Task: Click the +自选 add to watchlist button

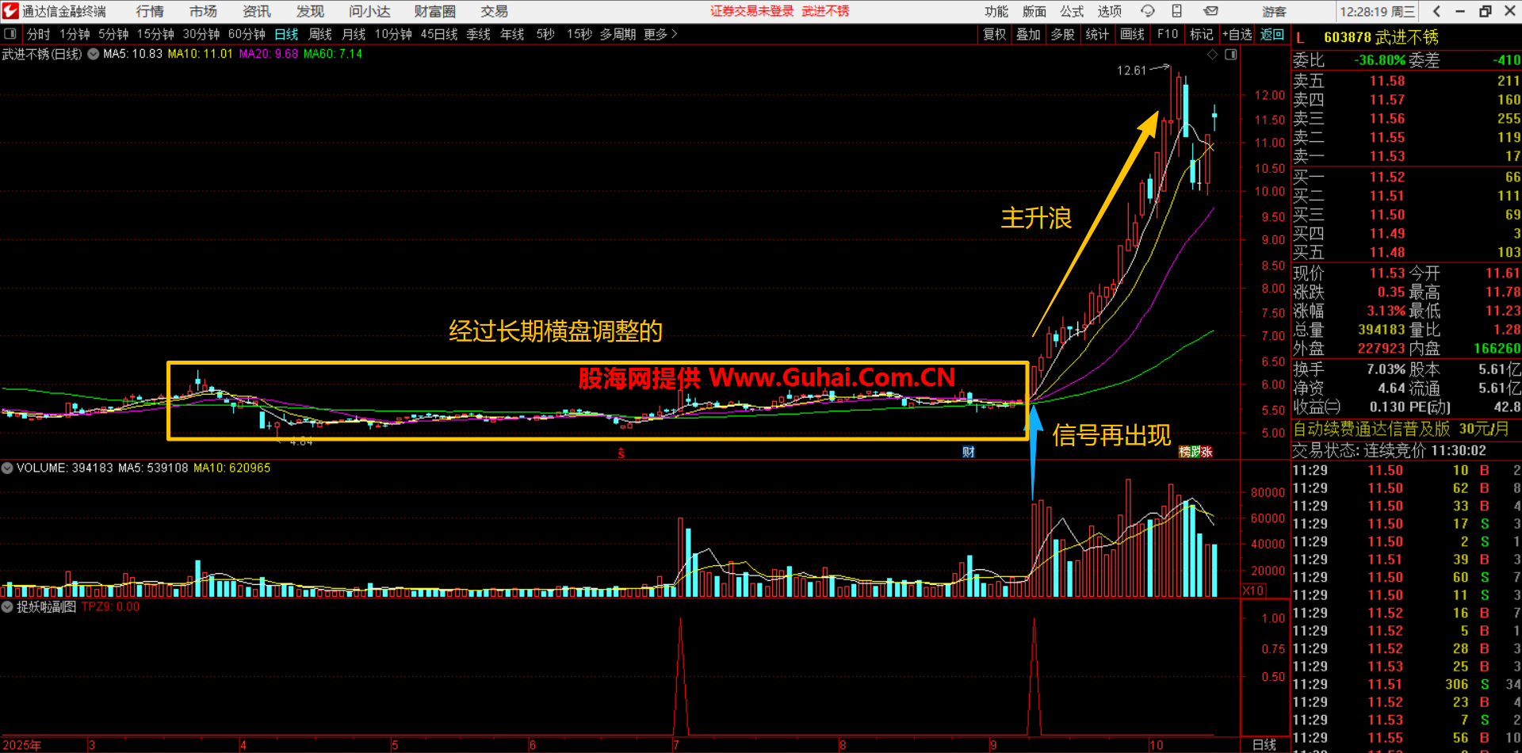Action: (x=1237, y=34)
